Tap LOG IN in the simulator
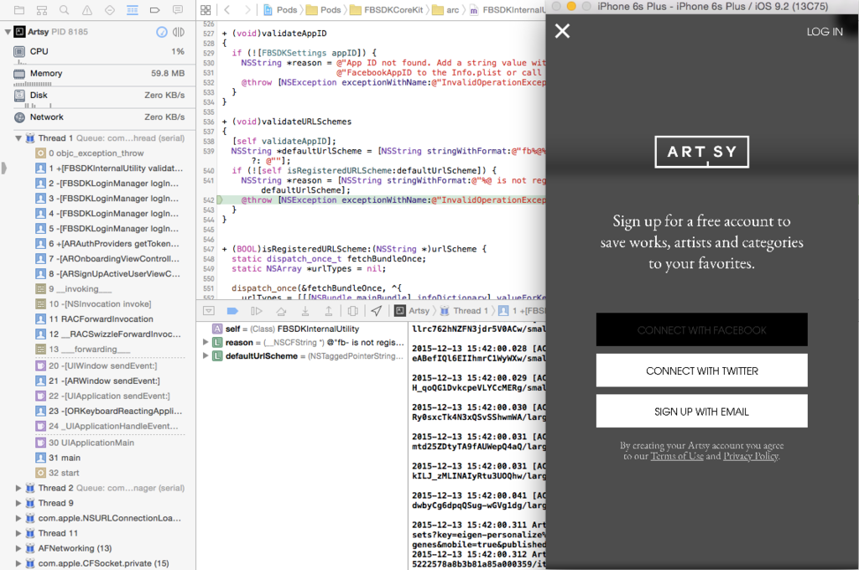Screen dimensions: 859x570 pyautogui.click(x=825, y=32)
